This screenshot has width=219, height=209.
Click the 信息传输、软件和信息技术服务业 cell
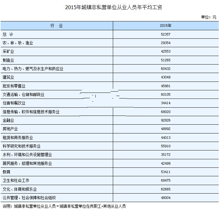click(x=31, y=112)
